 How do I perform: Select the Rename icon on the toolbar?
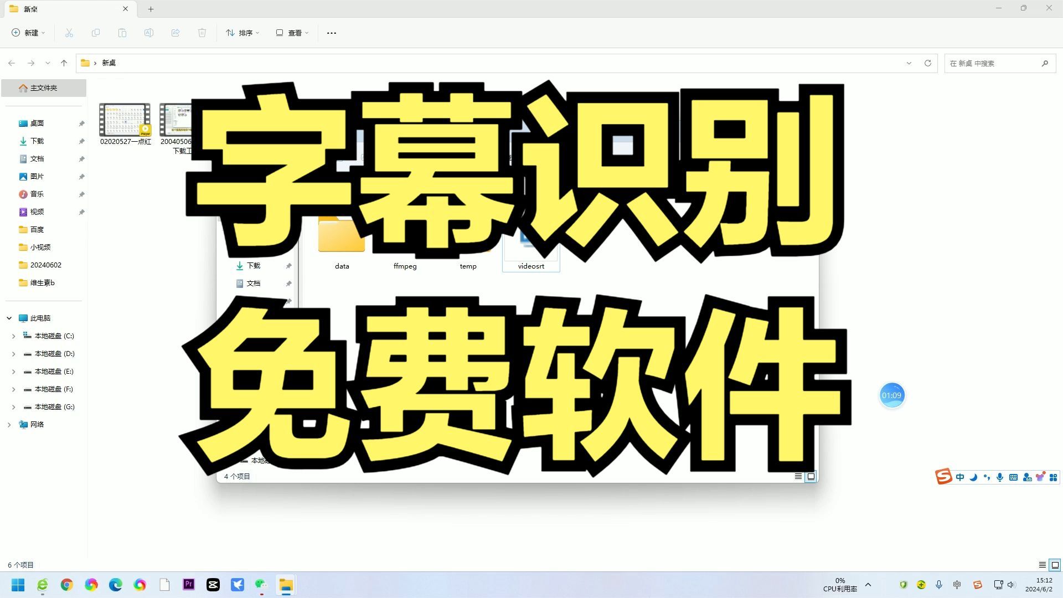(148, 33)
